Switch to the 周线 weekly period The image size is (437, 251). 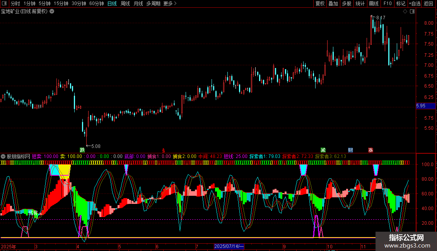[x=125, y=3]
